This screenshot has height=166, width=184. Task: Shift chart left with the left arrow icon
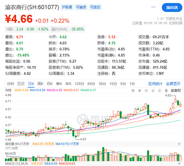153,91
